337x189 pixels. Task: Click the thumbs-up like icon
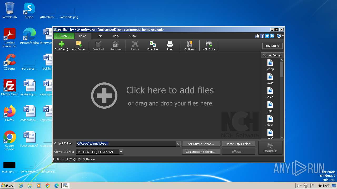click(257, 36)
